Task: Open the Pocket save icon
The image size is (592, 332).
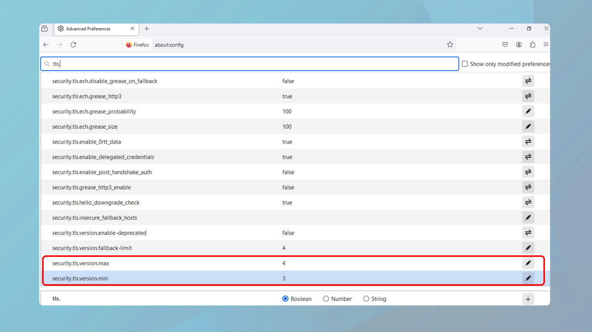Action: 505,45
